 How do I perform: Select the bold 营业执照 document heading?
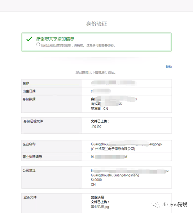[97, 197]
